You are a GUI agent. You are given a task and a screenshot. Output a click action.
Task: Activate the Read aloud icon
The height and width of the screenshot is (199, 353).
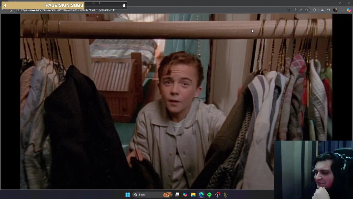(x=301, y=10)
